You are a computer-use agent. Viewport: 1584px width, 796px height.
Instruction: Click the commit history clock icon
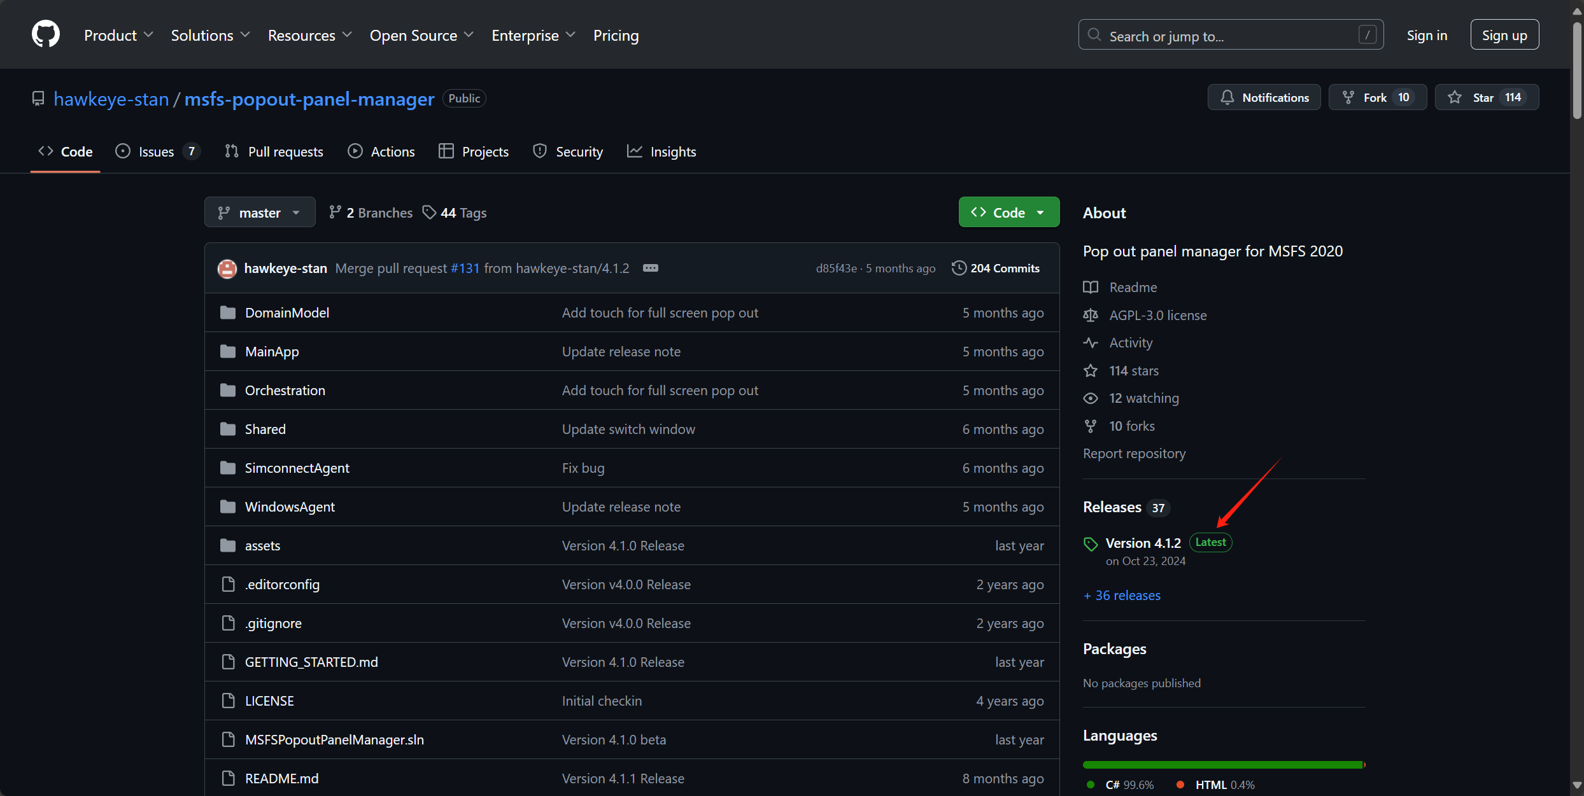[x=959, y=268]
